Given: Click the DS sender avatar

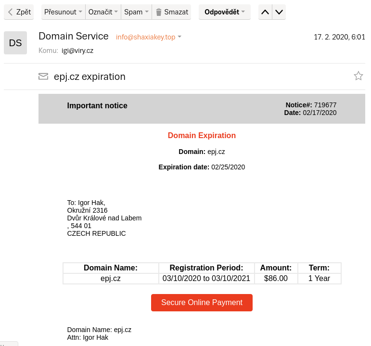Looking at the screenshot, I should (15, 43).
